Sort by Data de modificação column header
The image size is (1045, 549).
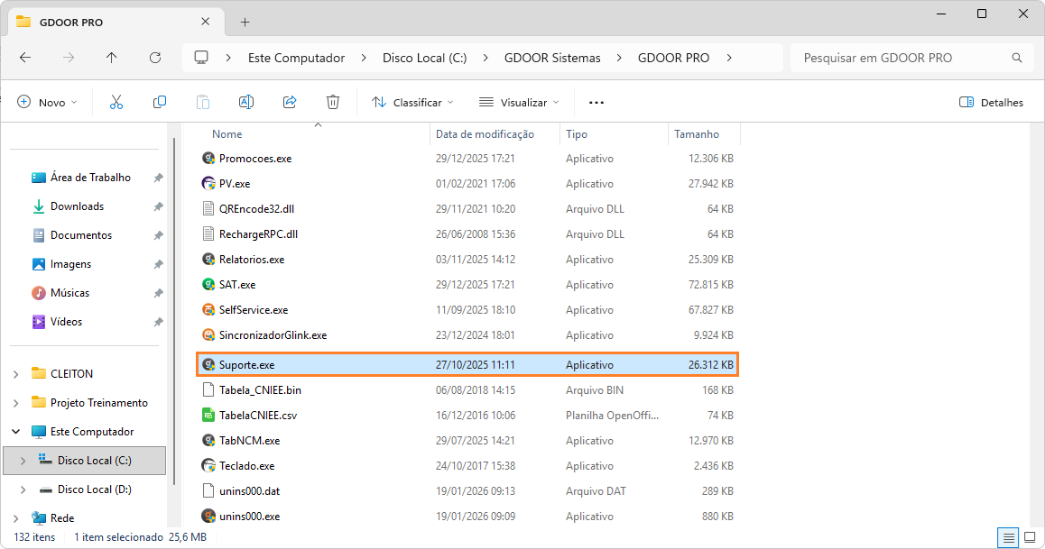click(x=485, y=134)
